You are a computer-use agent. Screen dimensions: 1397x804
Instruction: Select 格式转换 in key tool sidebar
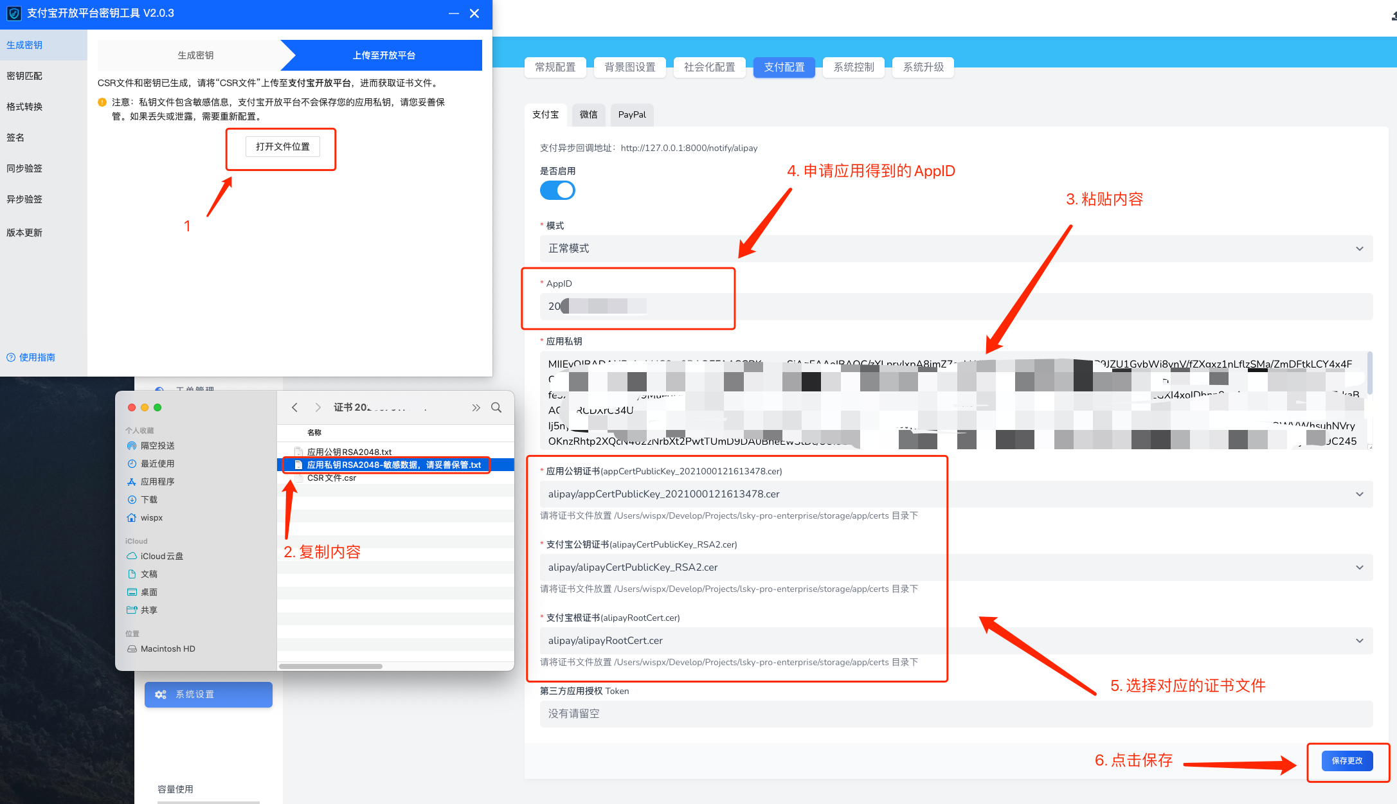[x=44, y=107]
